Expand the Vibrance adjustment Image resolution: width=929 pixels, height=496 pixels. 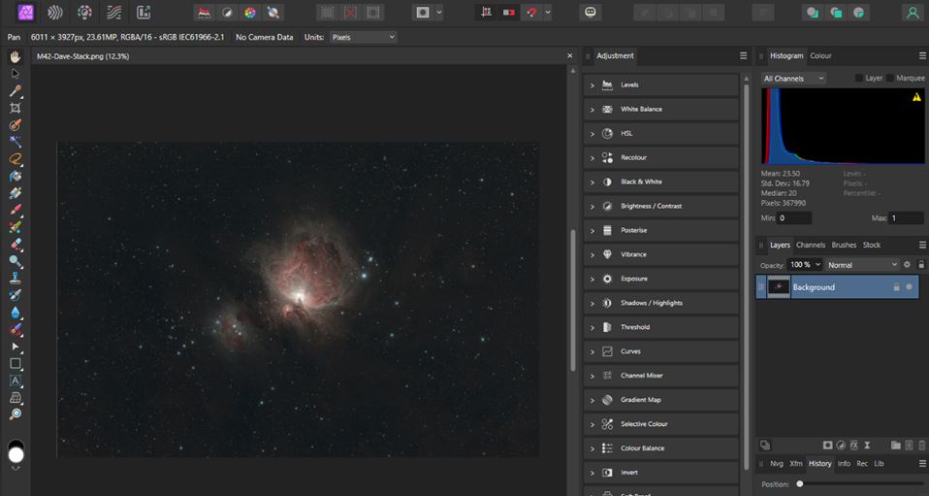(592, 255)
